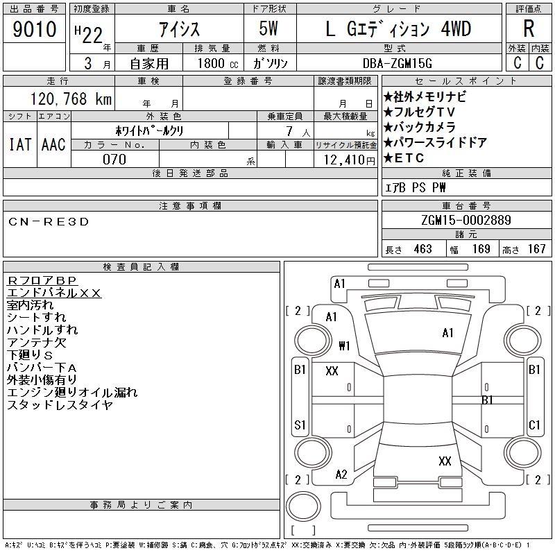
Task: Select inspector note エンドパネルXX
Action: [x=54, y=293]
